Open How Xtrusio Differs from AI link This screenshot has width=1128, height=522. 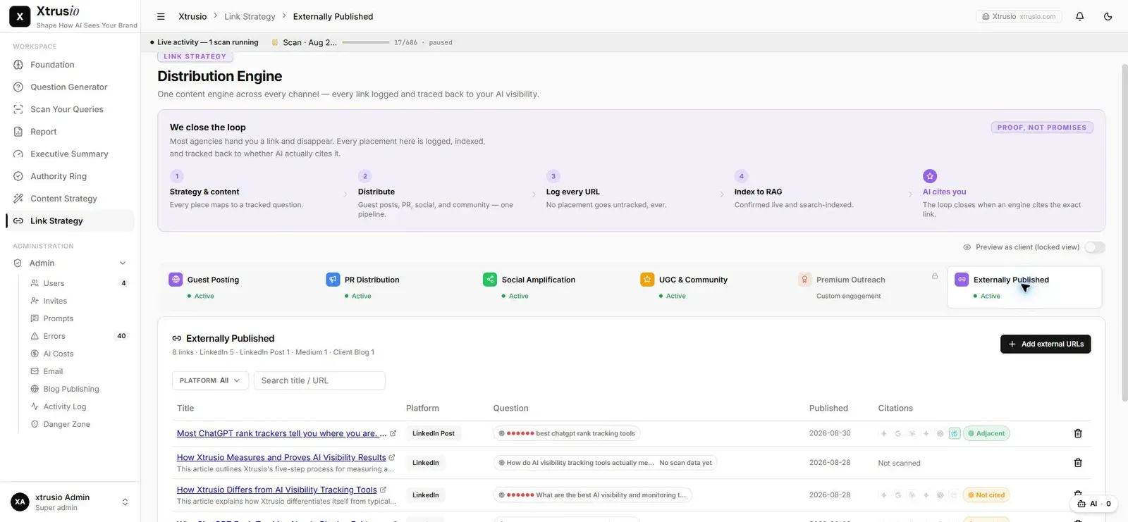point(276,490)
